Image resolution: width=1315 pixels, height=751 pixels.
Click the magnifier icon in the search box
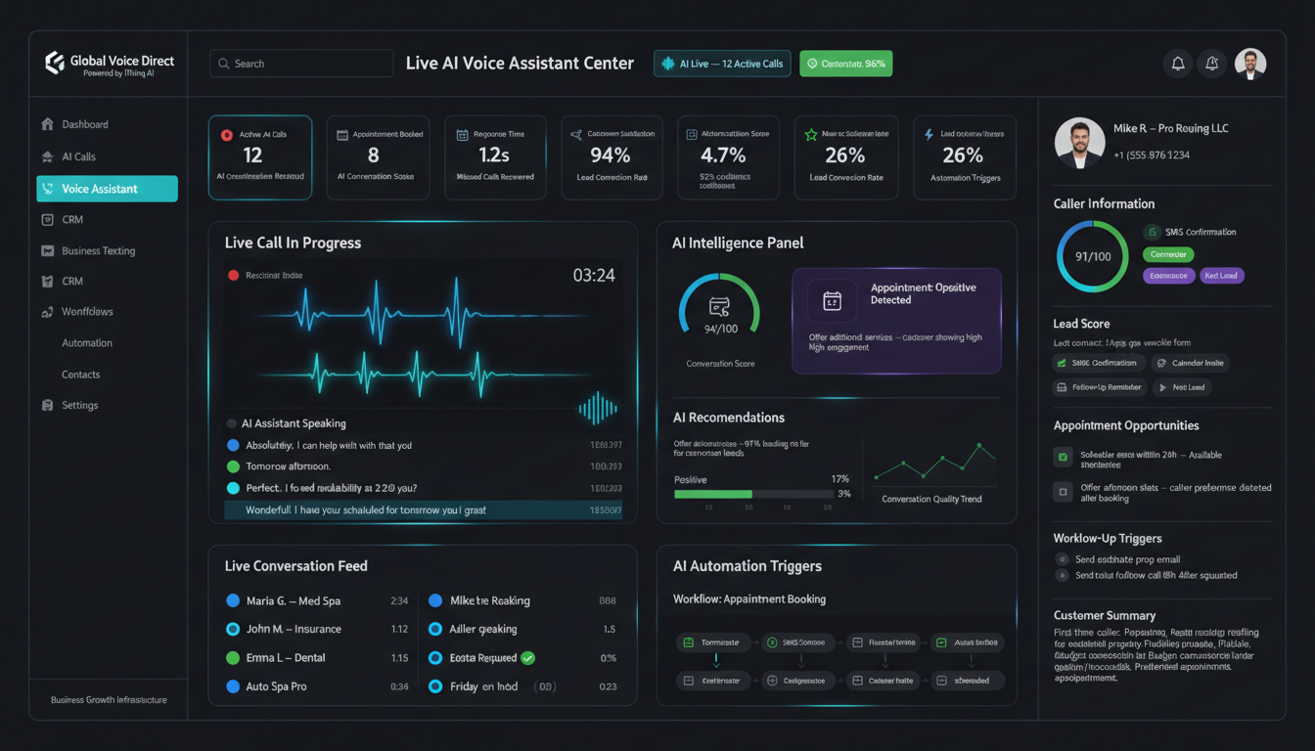click(224, 64)
